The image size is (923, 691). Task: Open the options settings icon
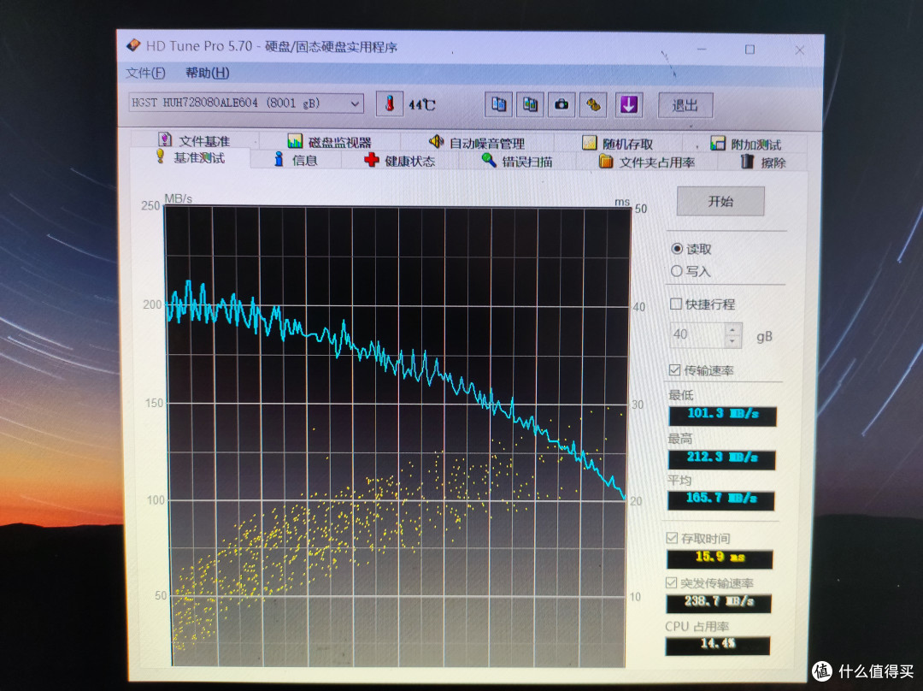tap(593, 105)
